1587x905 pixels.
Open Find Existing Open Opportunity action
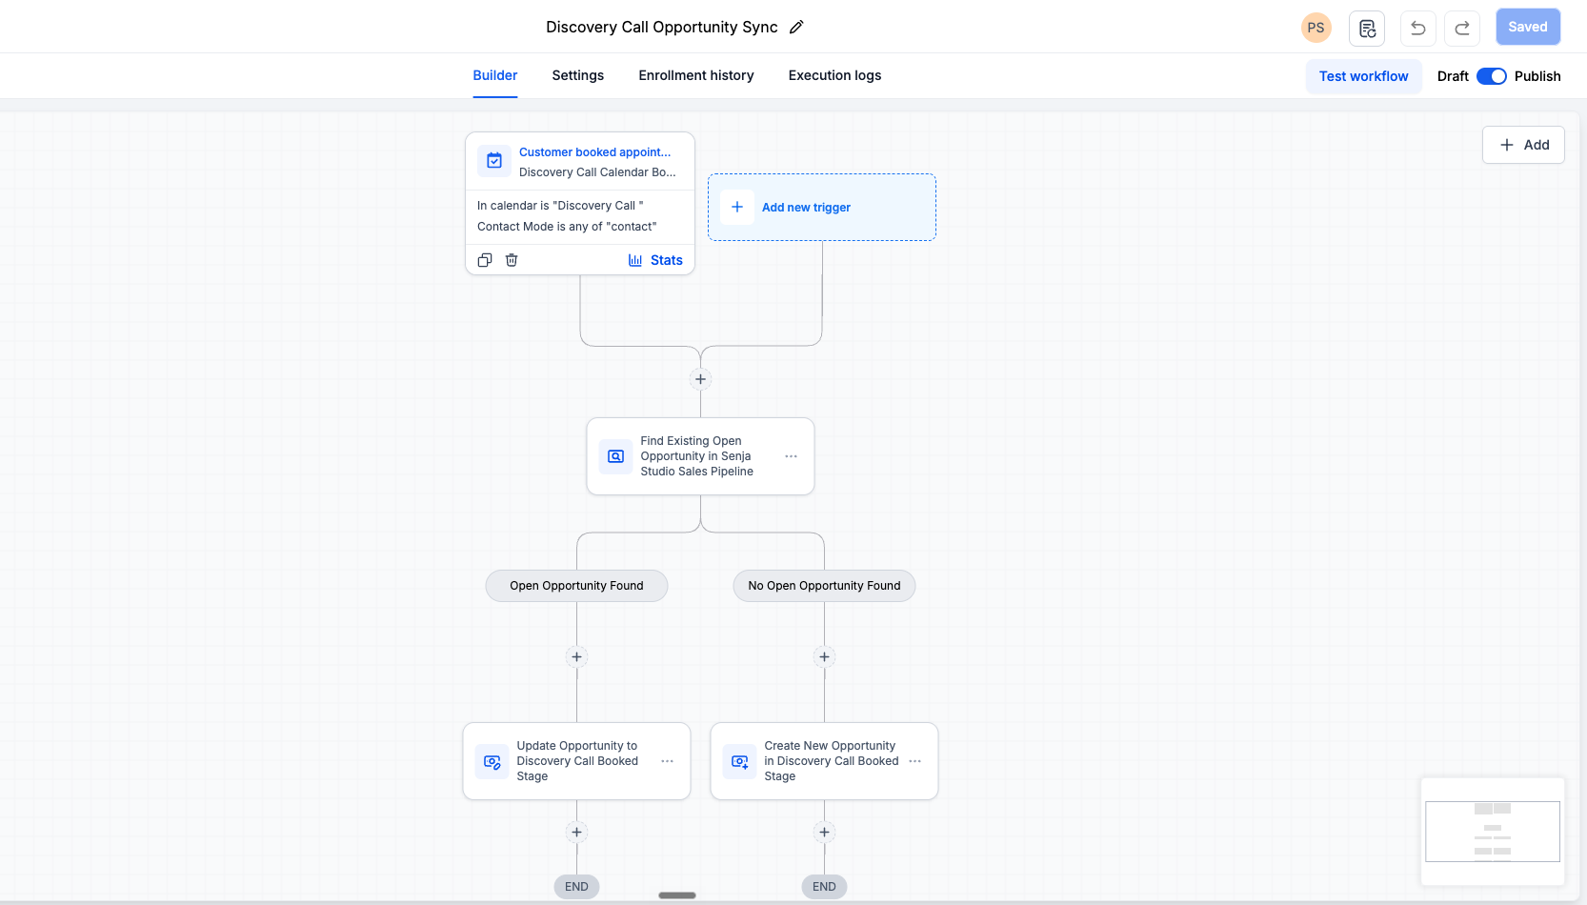coord(700,456)
